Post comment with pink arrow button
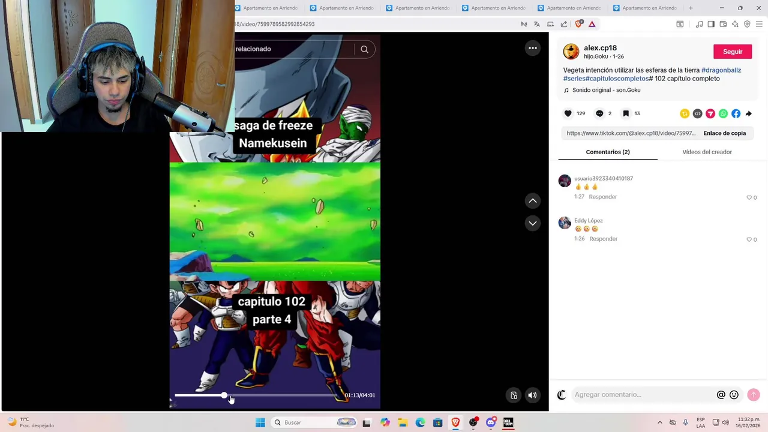 [x=754, y=395]
